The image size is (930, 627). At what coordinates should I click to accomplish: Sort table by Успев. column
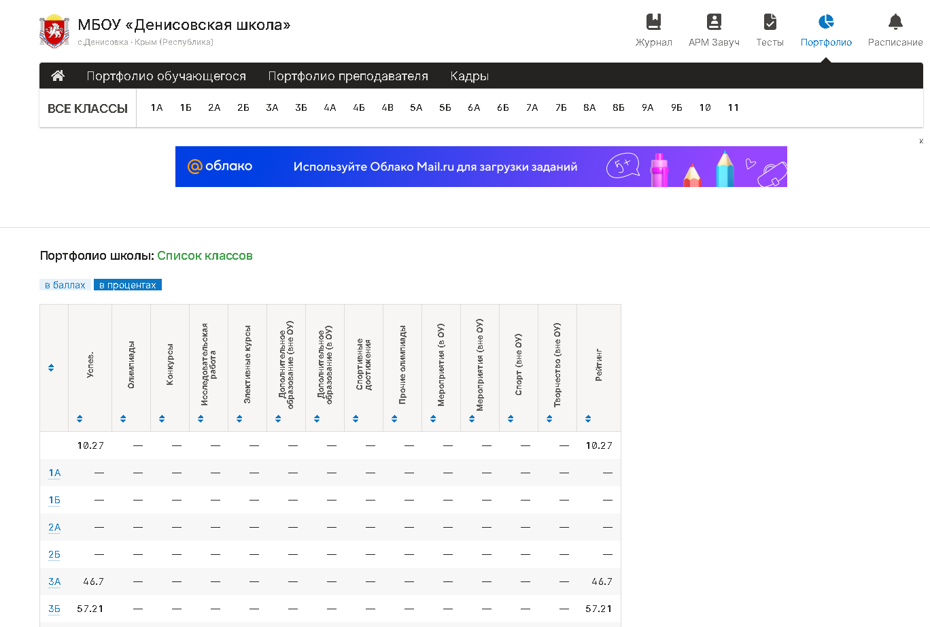pos(80,419)
